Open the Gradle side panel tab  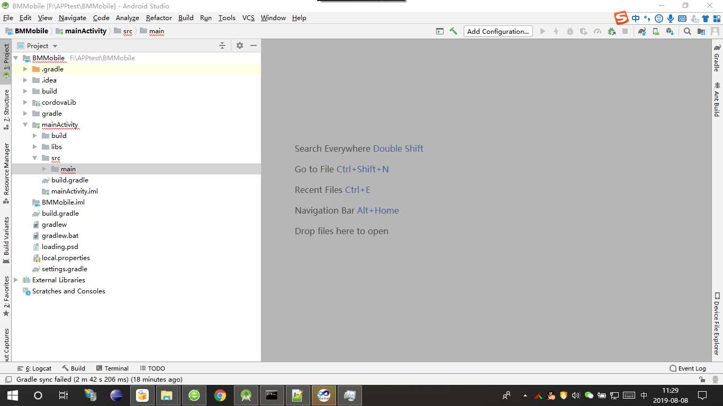tap(717, 58)
